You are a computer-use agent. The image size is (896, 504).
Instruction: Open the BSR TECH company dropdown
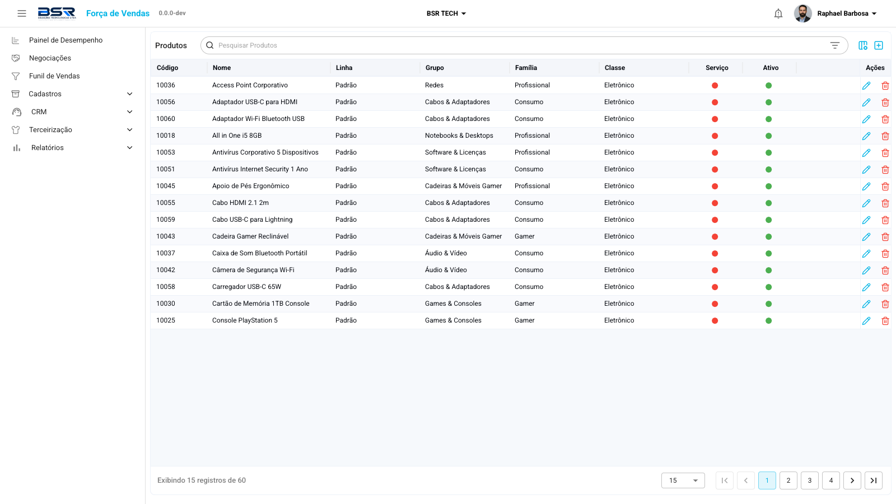446,13
